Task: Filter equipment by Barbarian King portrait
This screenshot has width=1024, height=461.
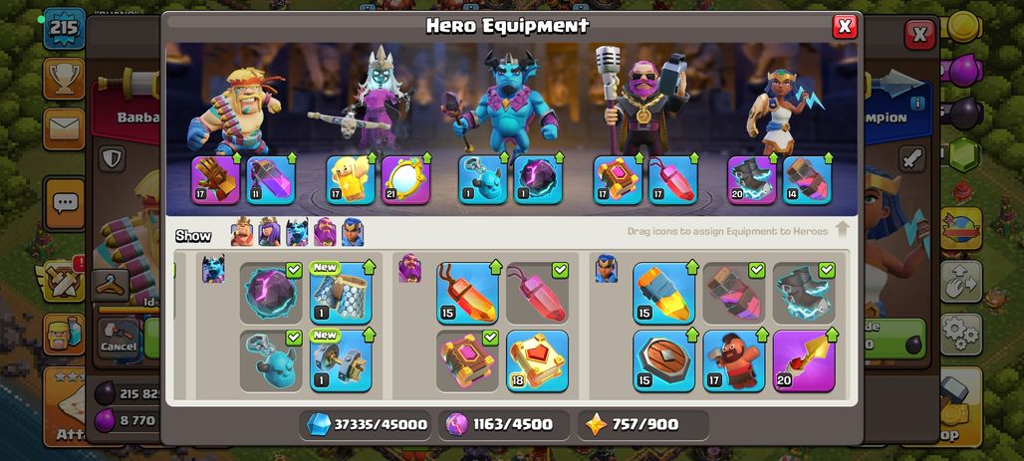Action: tap(242, 232)
